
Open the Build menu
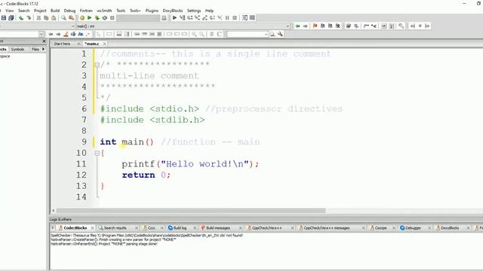[55, 11]
